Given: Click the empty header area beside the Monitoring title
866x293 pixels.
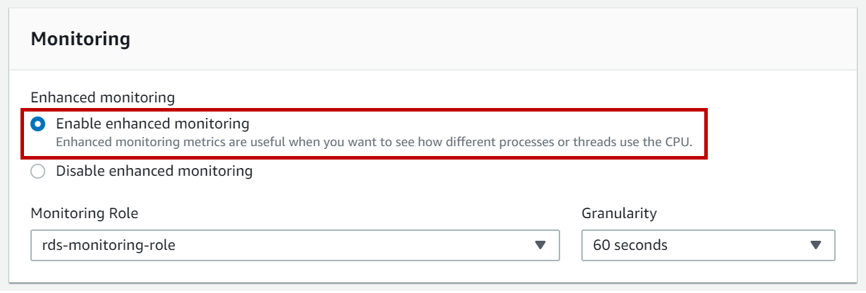Looking at the screenshot, I should point(494,39).
